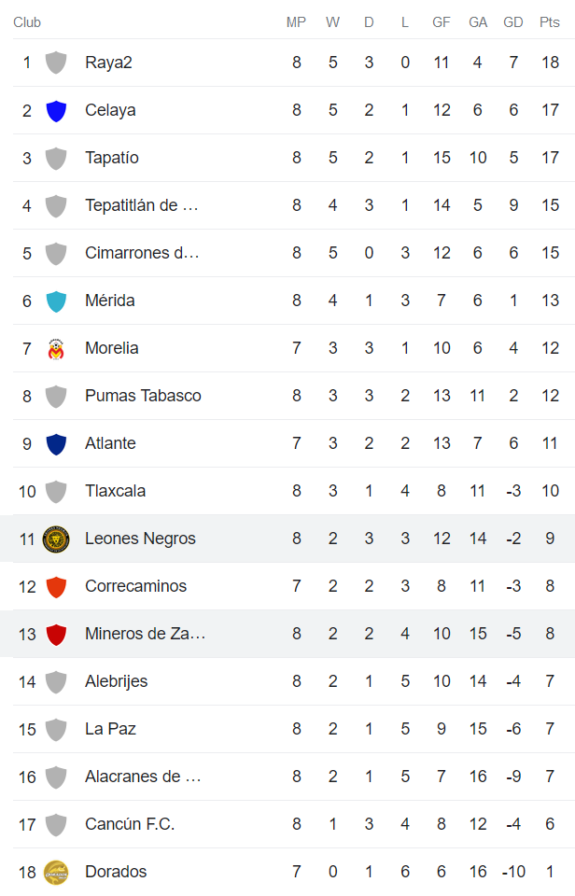Open Cancún F.C. team page
This screenshot has height=896, width=575.
click(130, 824)
